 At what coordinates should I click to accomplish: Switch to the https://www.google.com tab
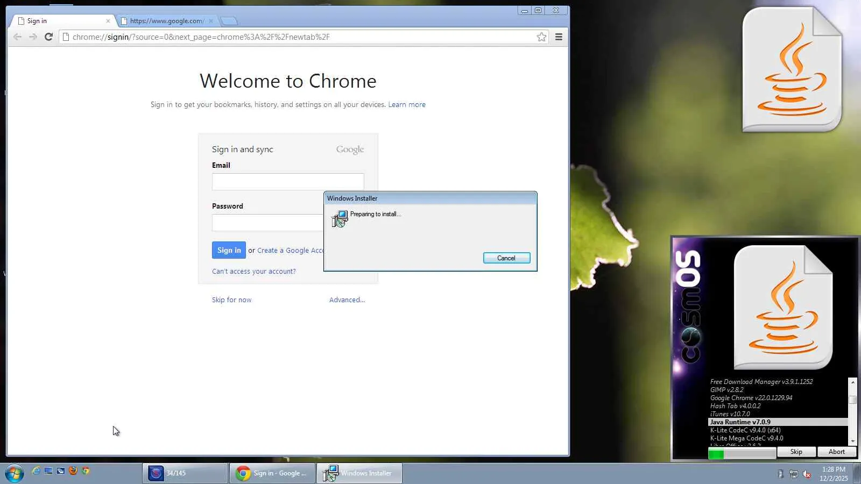point(167,21)
